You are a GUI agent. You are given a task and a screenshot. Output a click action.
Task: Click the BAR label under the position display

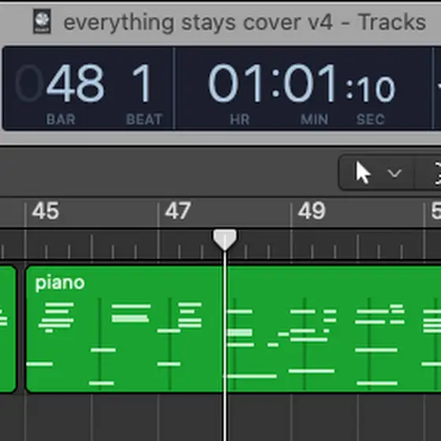pos(61,120)
